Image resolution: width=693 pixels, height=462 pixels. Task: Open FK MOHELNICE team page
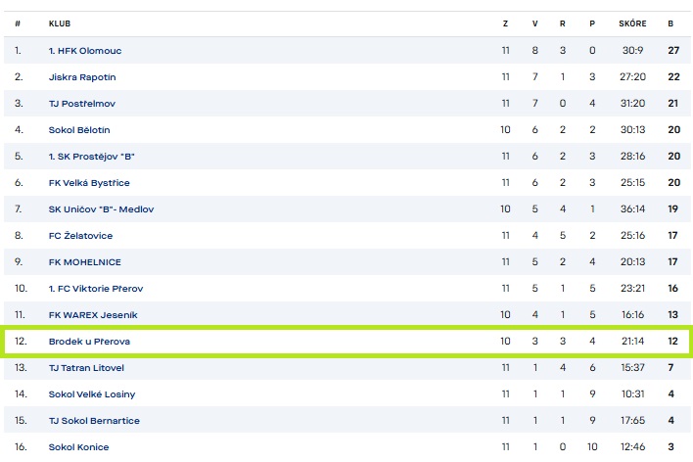click(x=83, y=261)
